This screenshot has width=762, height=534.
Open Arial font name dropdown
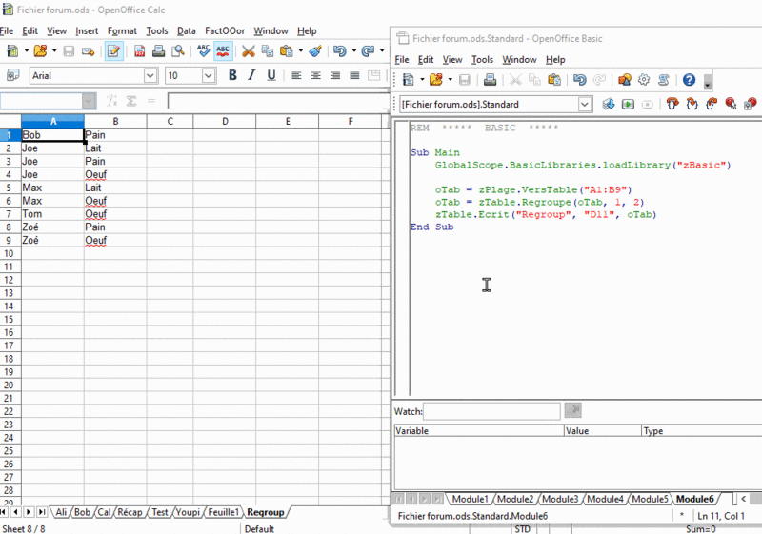(150, 76)
